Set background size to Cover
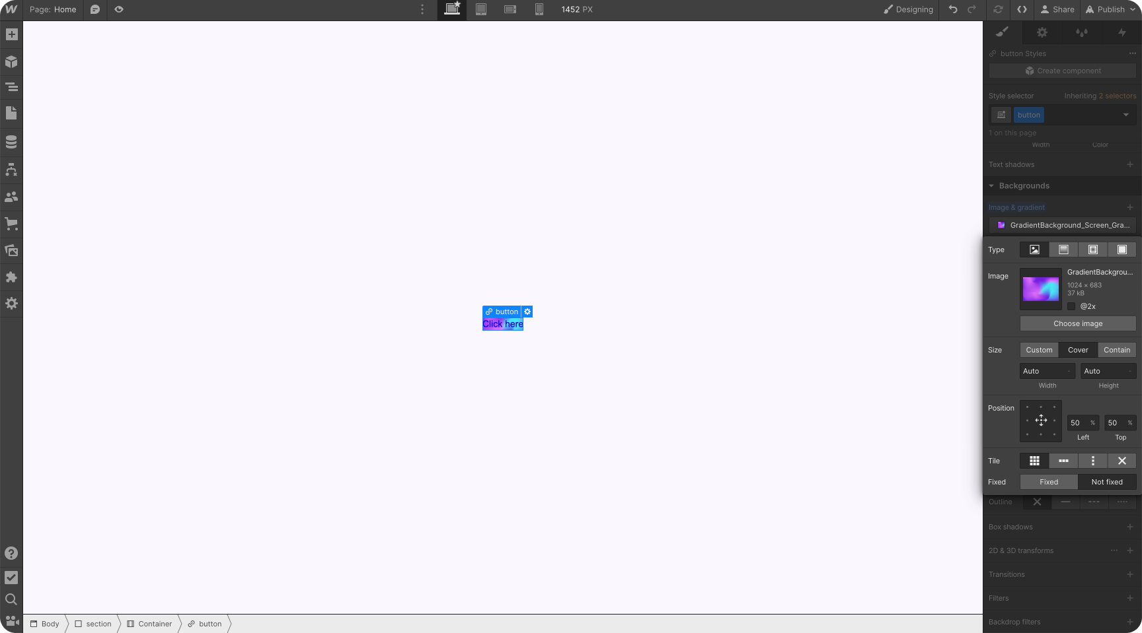The width and height of the screenshot is (1142, 633). pyautogui.click(x=1077, y=350)
